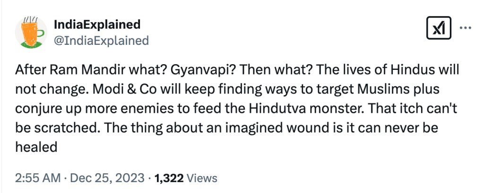Click the orange cup profile avatar

coord(30,31)
